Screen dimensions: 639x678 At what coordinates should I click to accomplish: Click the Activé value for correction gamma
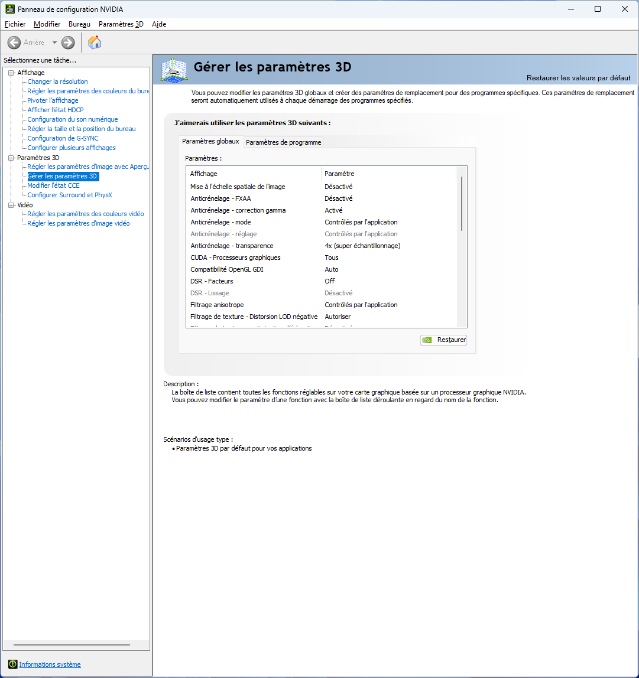pos(333,210)
